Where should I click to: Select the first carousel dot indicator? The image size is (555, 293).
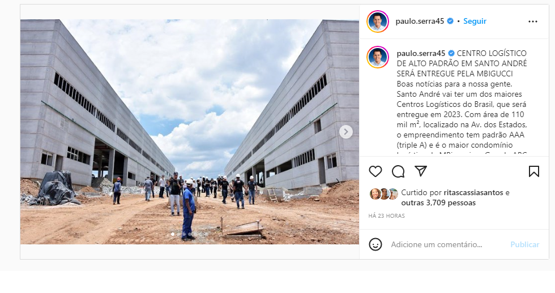172,234
